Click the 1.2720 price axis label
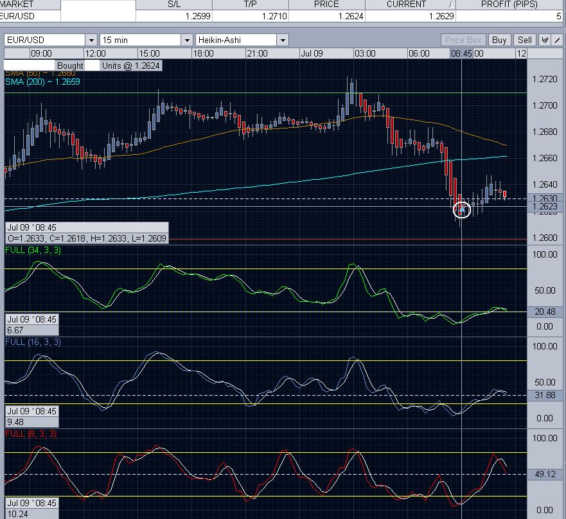 (x=545, y=80)
